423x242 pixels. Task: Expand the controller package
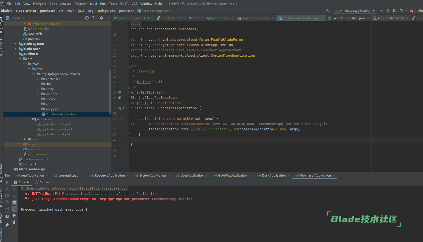pyautogui.click(x=38, y=79)
